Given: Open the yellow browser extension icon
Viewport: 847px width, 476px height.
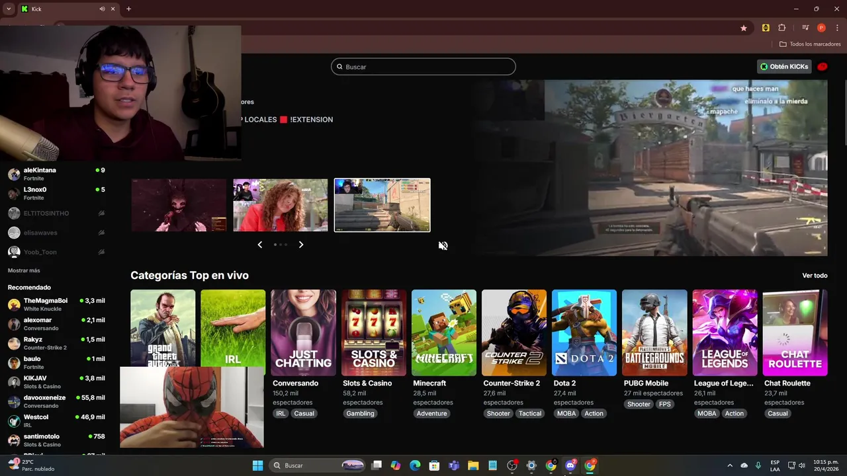Looking at the screenshot, I should click(766, 28).
